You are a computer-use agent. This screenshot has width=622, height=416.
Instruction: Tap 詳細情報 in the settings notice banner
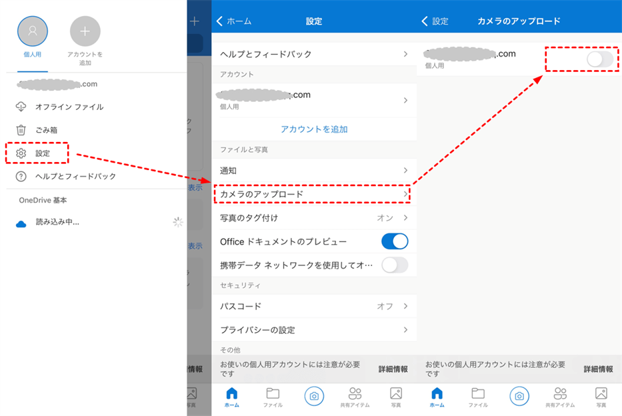(393, 369)
